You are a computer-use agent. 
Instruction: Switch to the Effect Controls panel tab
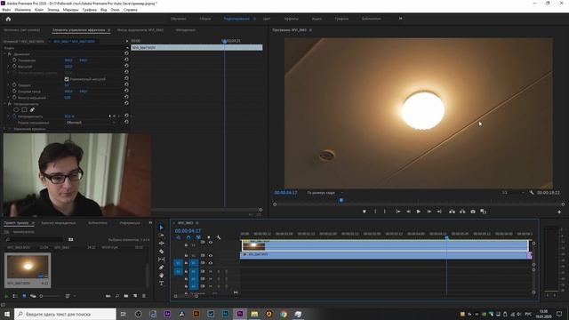coord(79,30)
